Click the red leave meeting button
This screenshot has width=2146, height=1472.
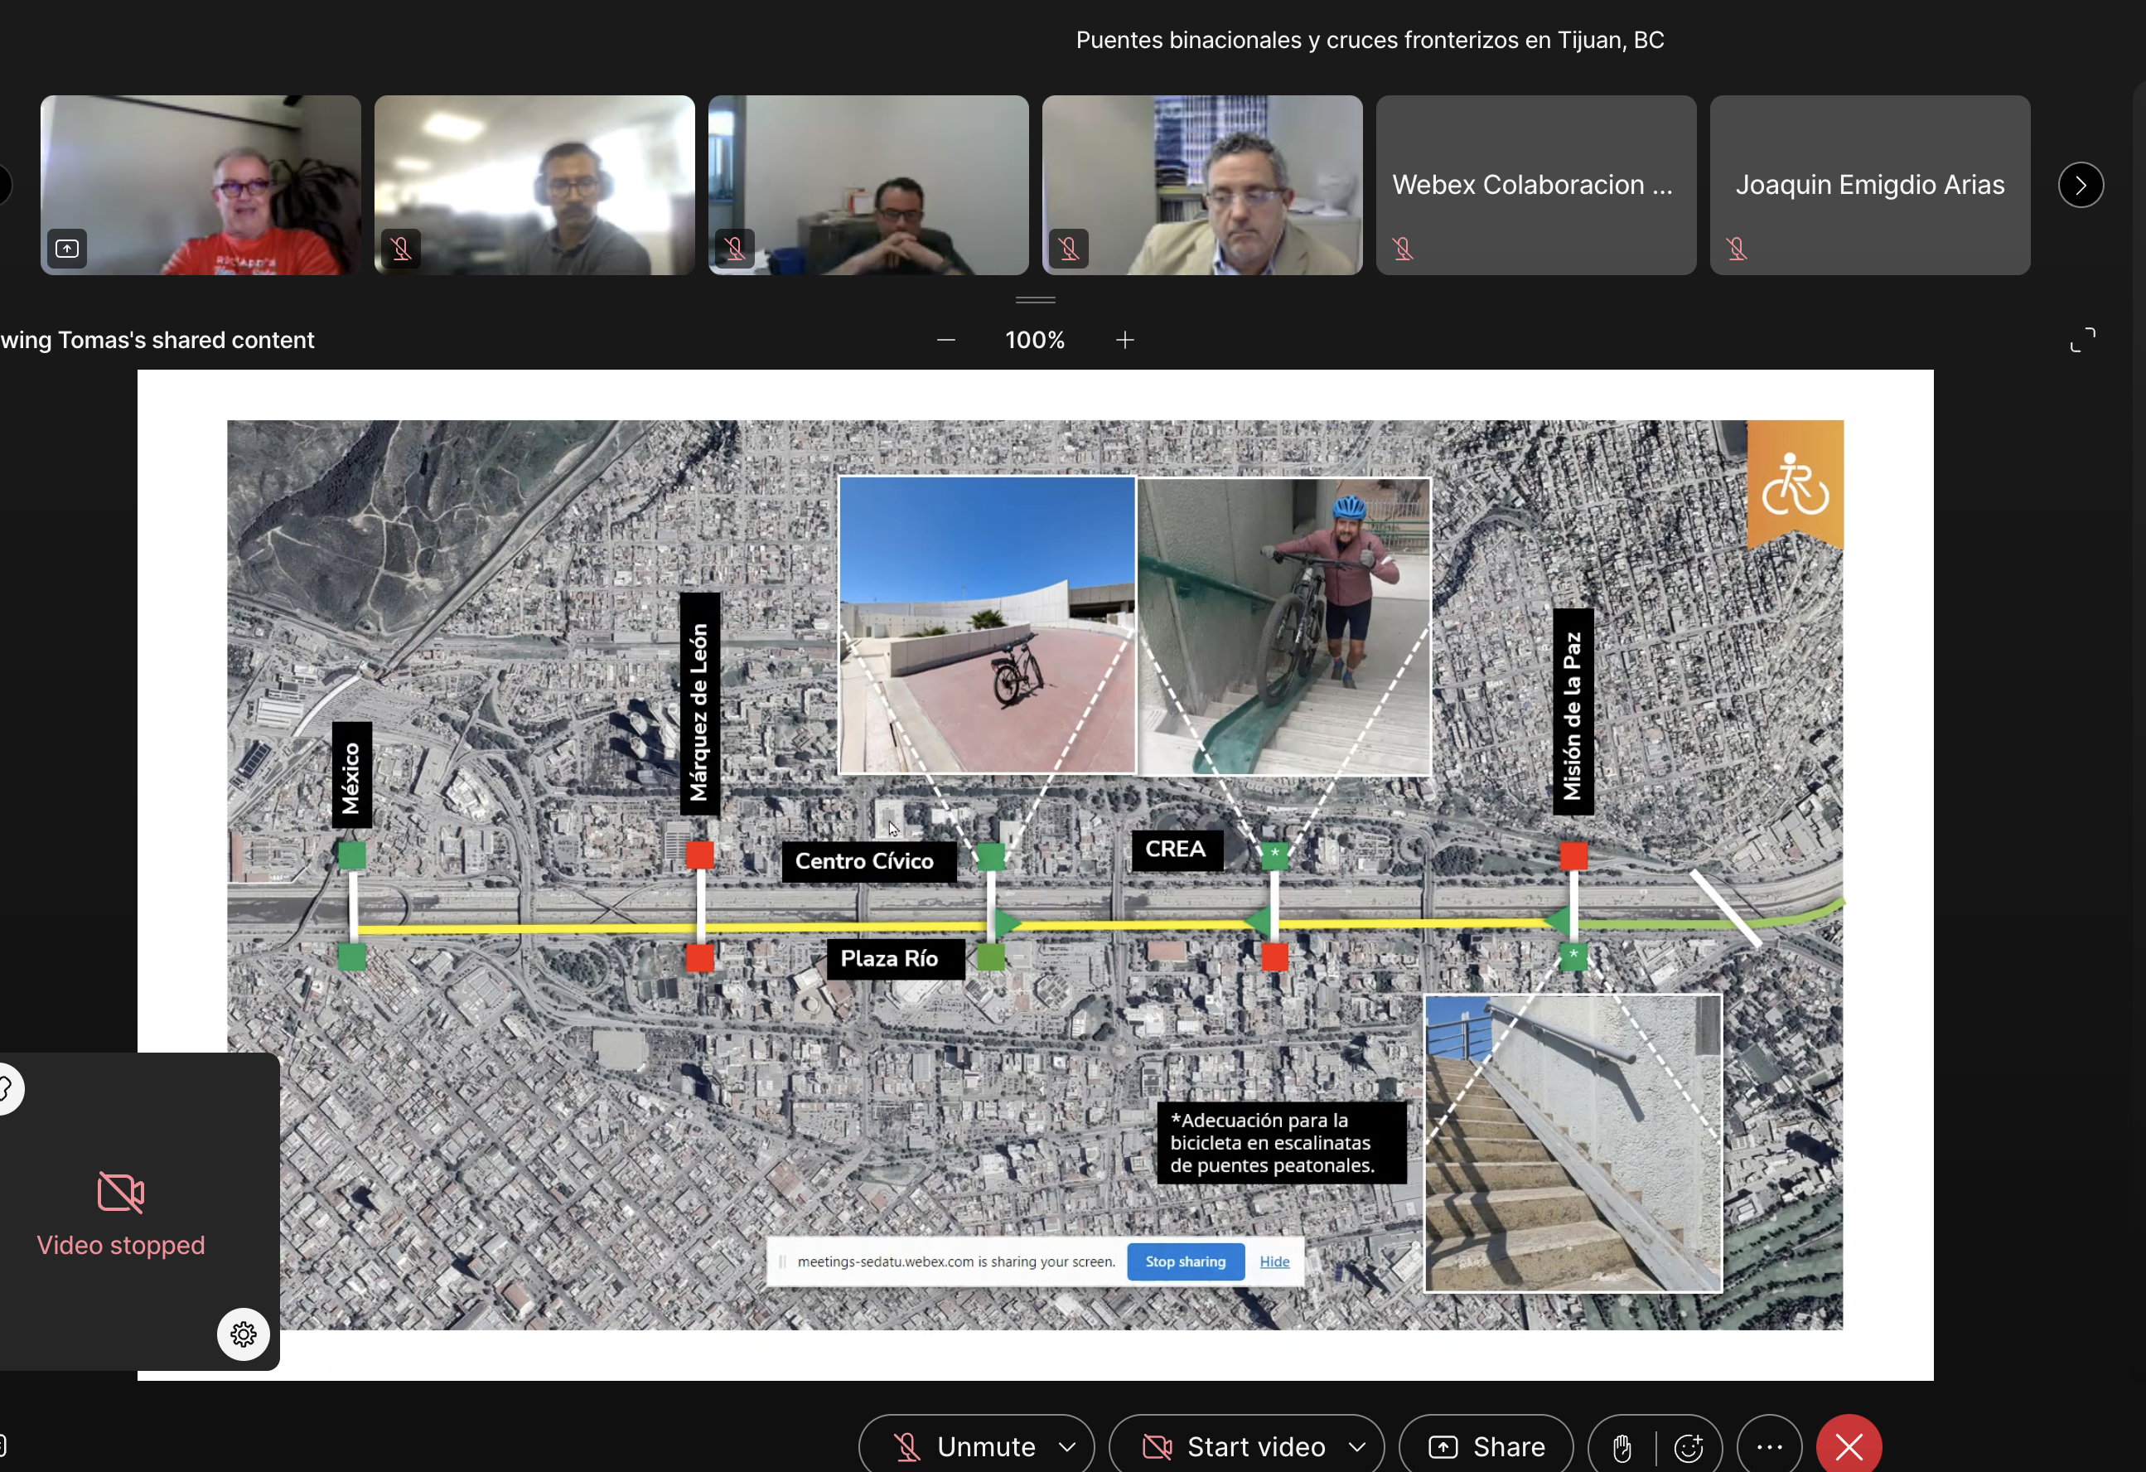pyautogui.click(x=1848, y=1446)
